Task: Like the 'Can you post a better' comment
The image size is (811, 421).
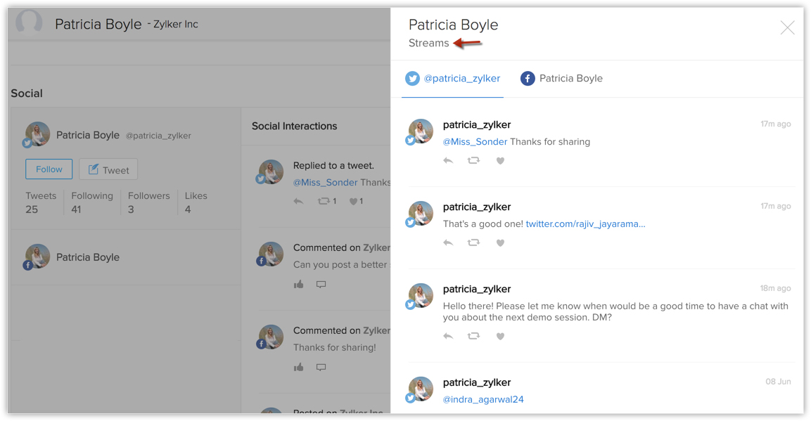Action: (x=299, y=285)
